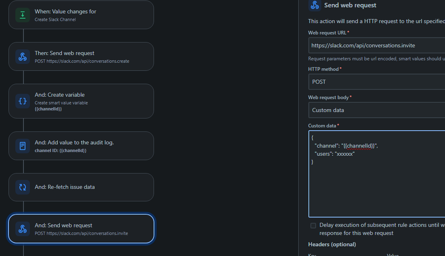
Task: Click the 'HTTP method' field label
Action: (x=323, y=69)
